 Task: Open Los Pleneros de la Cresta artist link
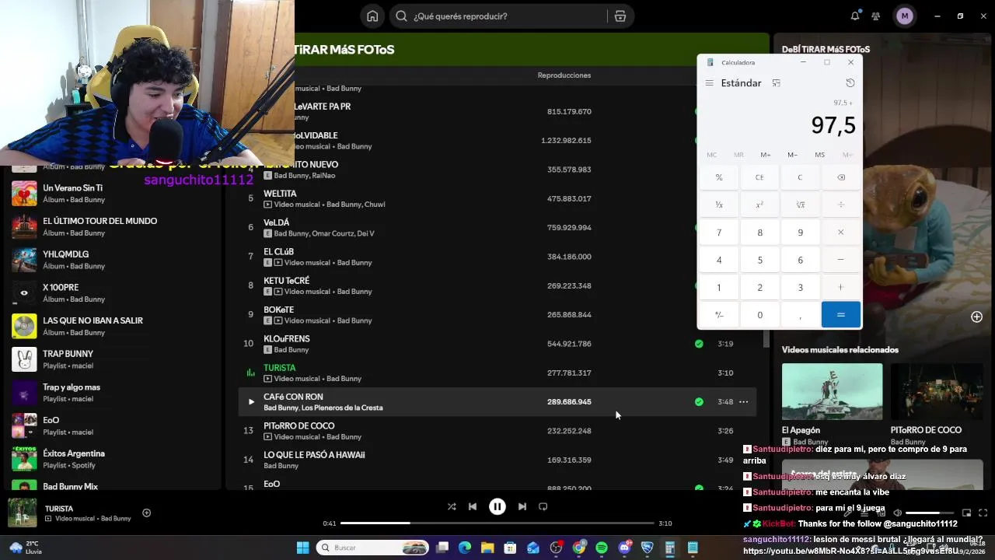tap(342, 408)
